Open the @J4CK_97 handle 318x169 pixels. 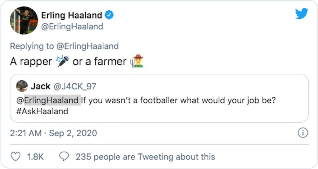[75, 86]
